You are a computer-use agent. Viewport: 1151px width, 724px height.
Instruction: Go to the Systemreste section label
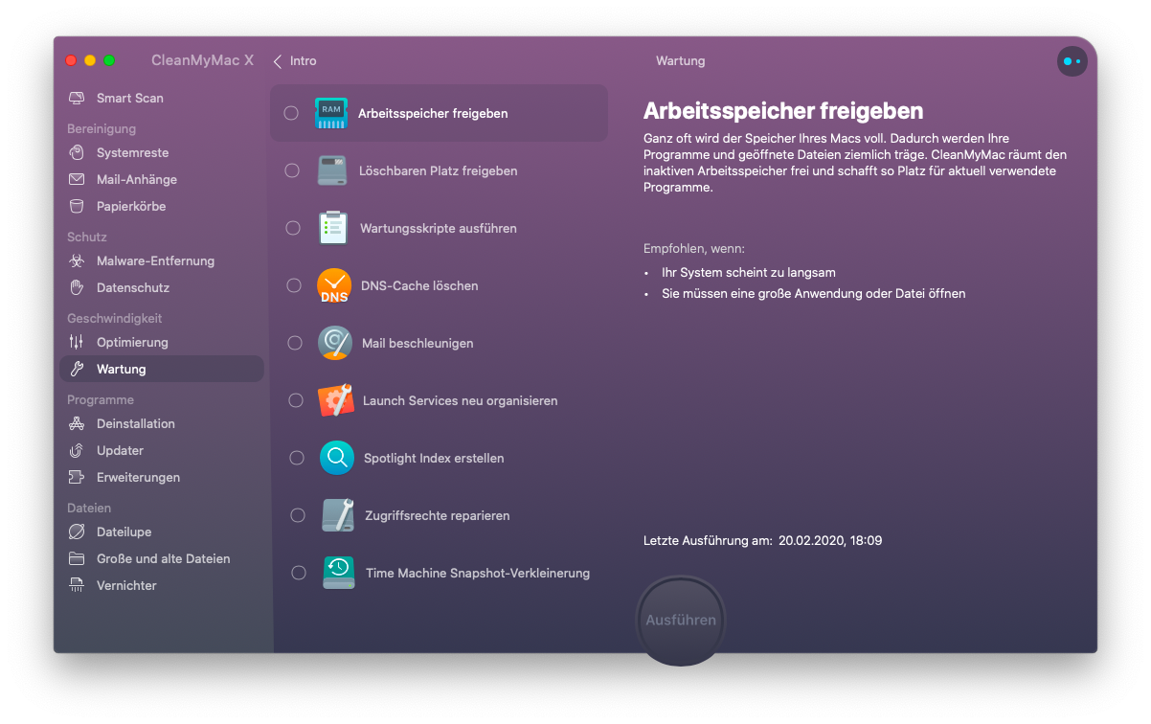point(133,152)
